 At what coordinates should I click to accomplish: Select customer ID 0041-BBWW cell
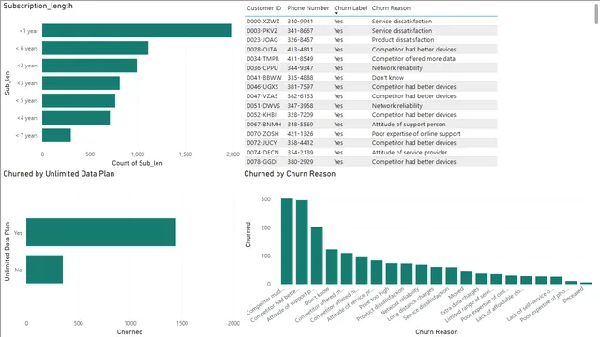pos(264,78)
